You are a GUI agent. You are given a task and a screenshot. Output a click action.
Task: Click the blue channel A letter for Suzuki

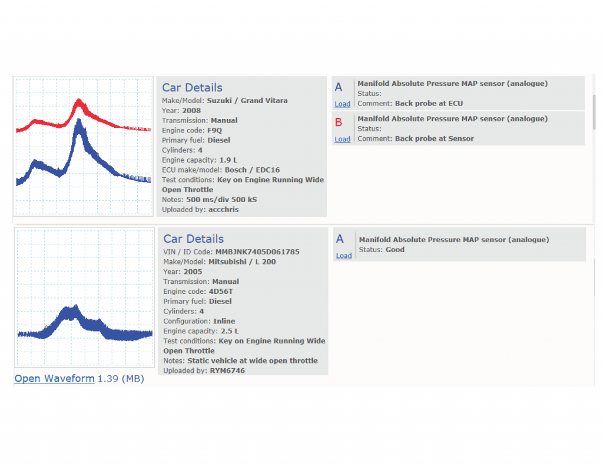click(x=339, y=87)
